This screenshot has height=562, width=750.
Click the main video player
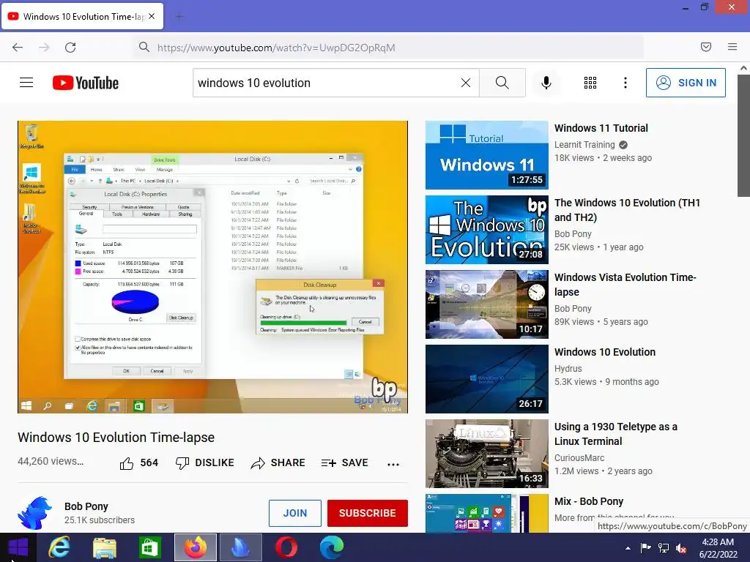tap(213, 266)
